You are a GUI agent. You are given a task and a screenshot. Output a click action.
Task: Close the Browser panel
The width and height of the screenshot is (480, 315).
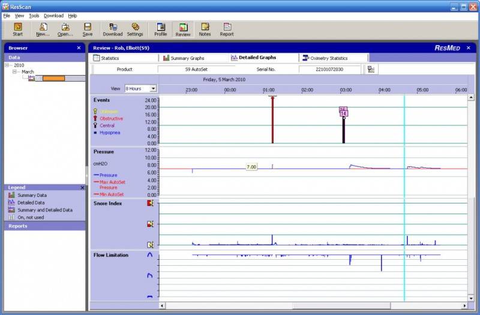tap(79, 48)
